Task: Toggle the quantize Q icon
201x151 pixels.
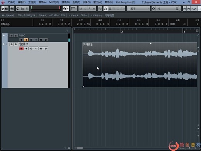Action: coord(153,9)
